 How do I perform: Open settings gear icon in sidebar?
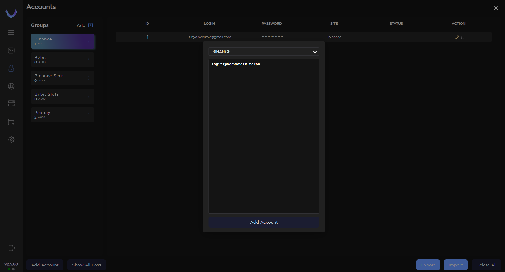(11, 140)
